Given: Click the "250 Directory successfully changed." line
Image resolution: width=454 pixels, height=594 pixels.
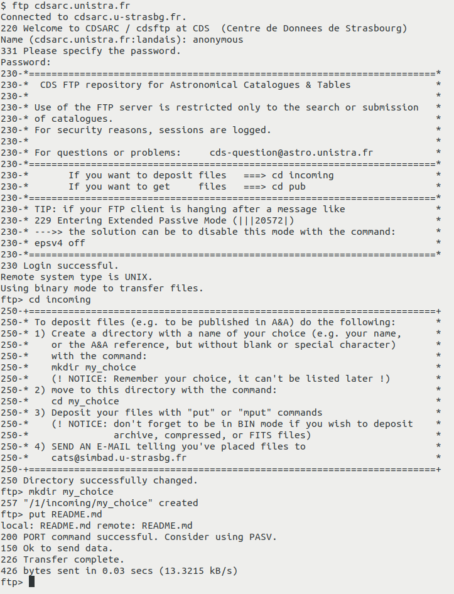Looking at the screenshot, I should click(x=99, y=480).
